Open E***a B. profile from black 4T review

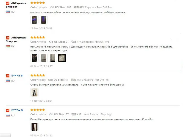click(17, 76)
